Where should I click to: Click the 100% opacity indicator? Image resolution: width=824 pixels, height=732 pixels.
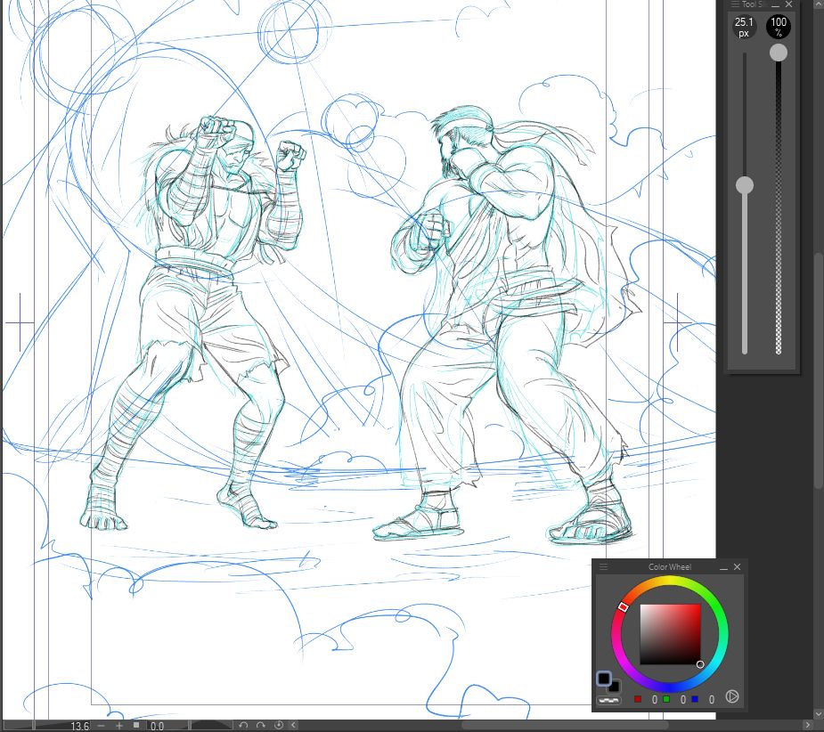779,27
